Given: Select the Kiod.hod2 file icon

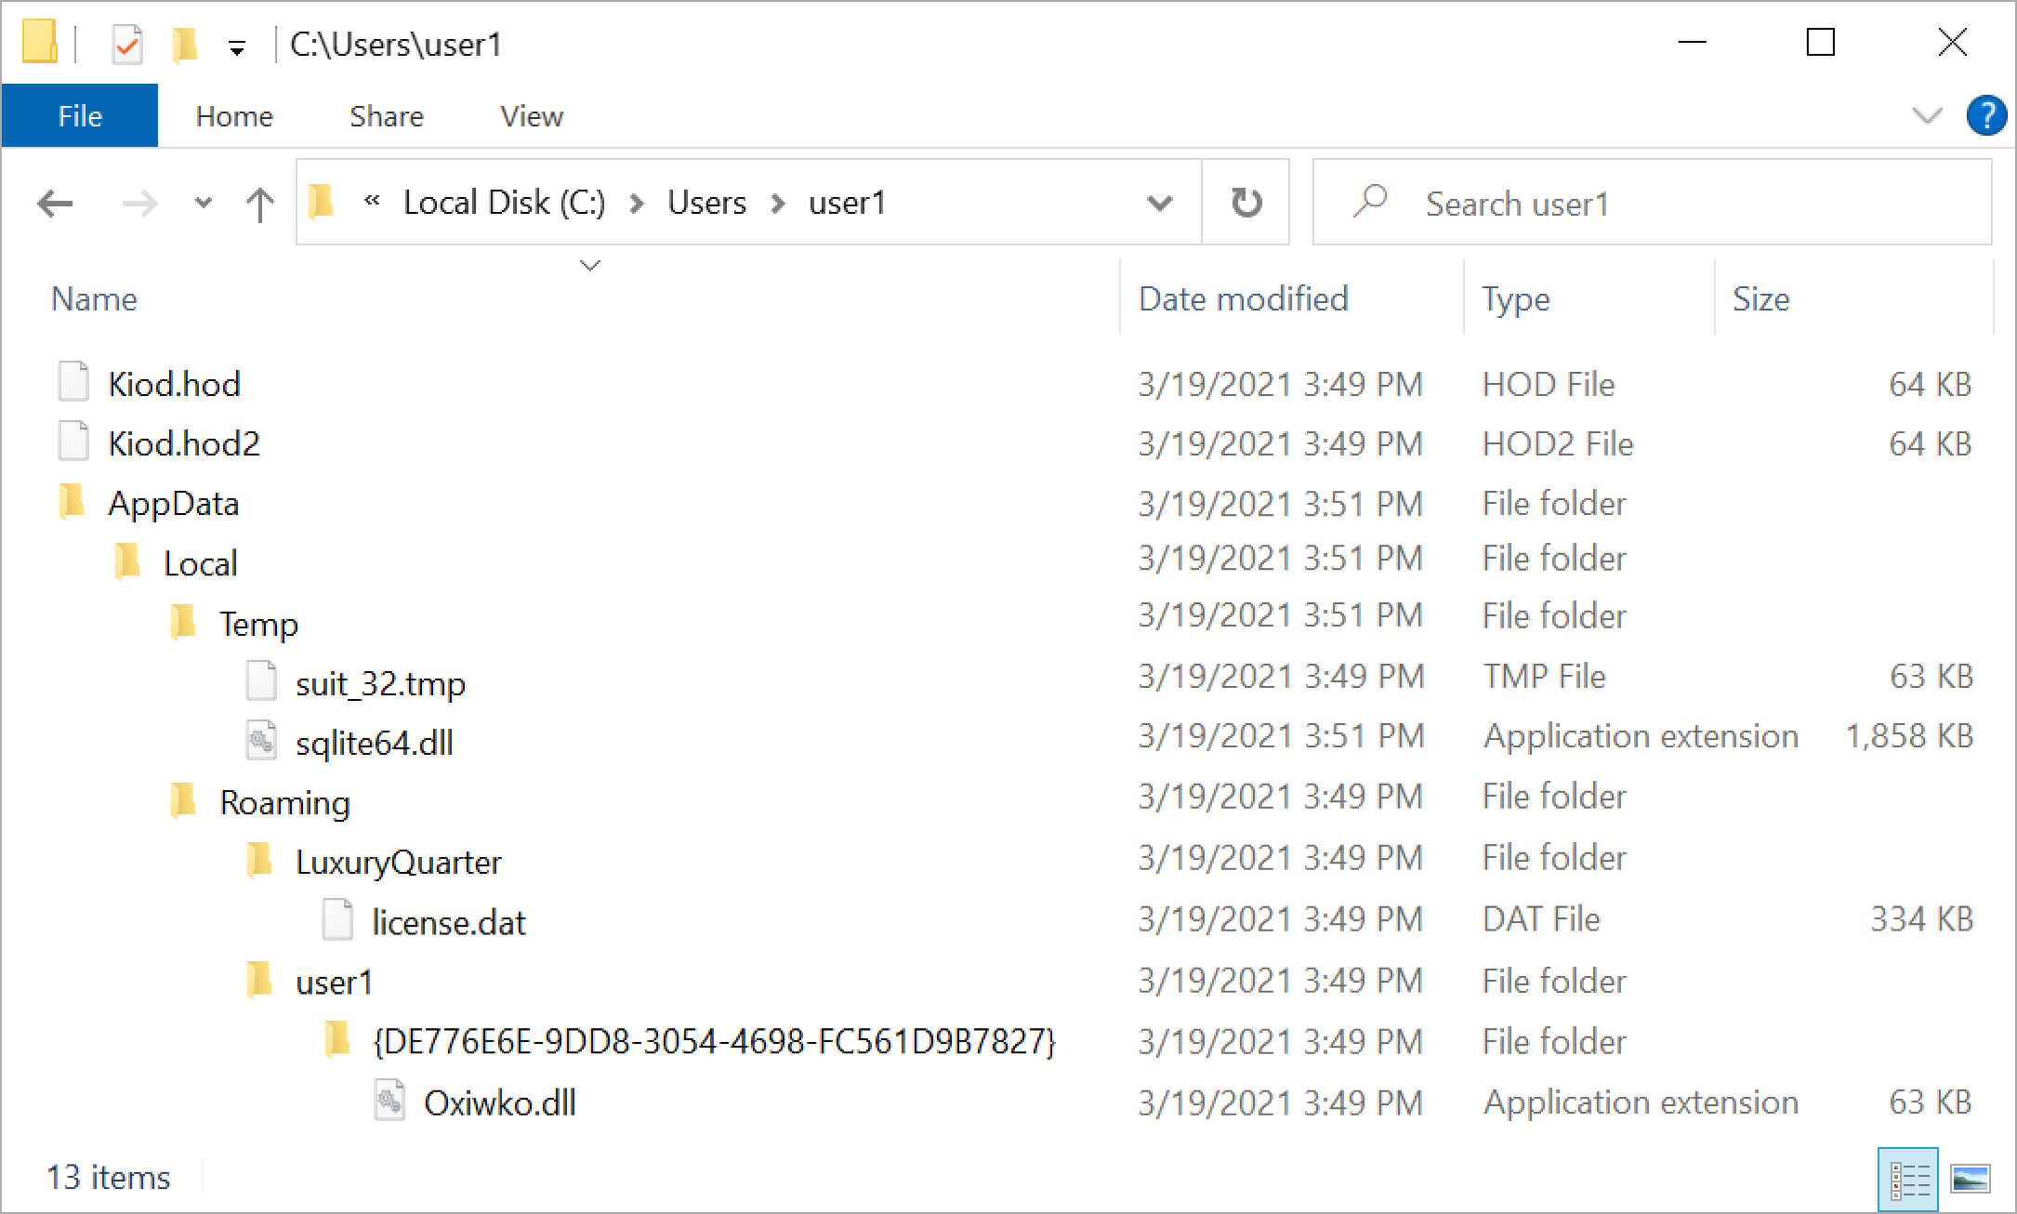Looking at the screenshot, I should (x=73, y=441).
